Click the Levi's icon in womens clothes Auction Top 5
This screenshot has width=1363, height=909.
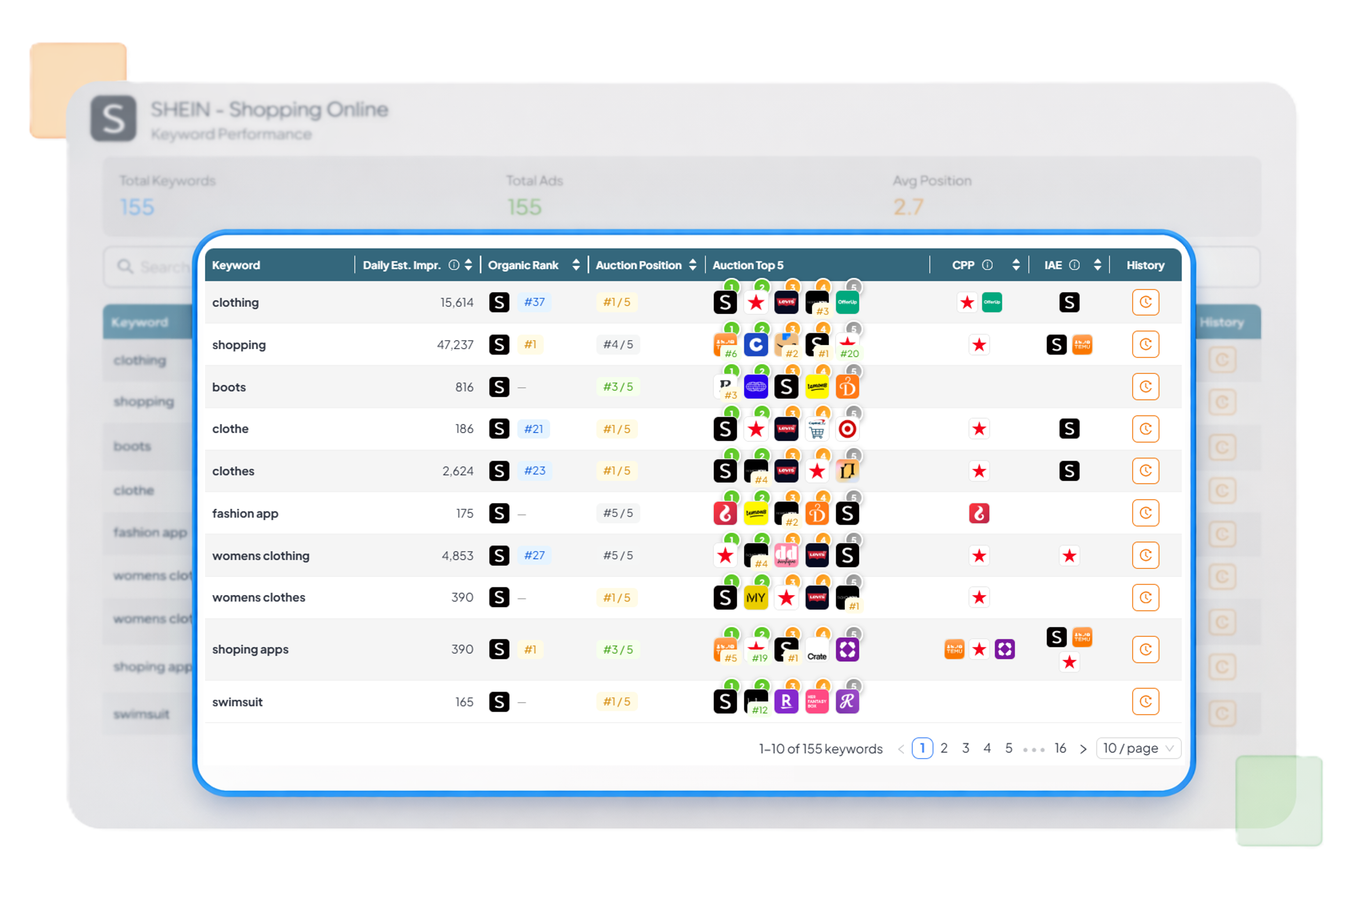[x=817, y=597]
